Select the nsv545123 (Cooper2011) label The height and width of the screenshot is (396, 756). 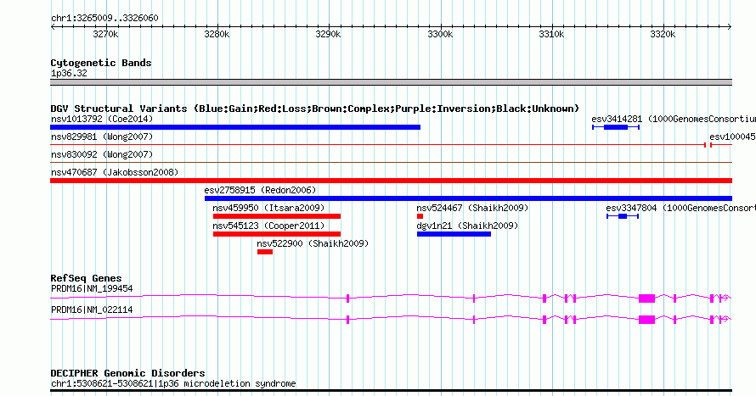tap(268, 226)
